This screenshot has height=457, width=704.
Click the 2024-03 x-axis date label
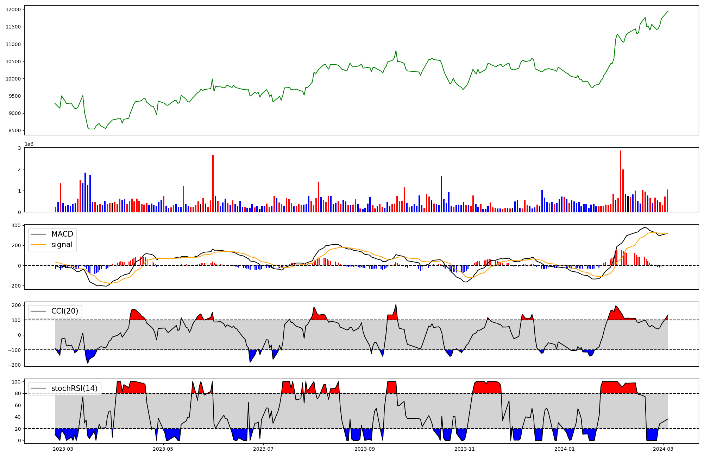(664, 449)
